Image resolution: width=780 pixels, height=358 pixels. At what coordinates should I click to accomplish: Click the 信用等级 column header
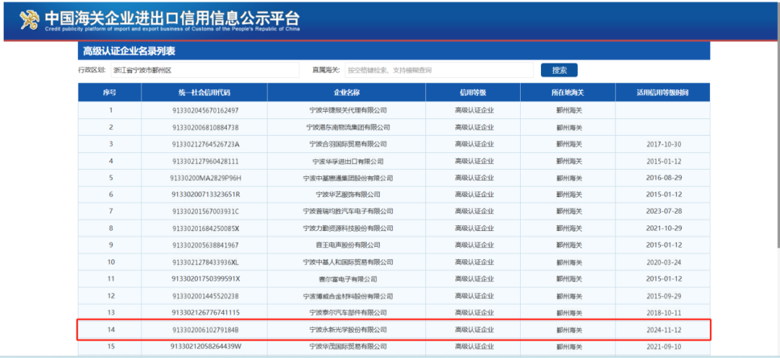coord(473,92)
